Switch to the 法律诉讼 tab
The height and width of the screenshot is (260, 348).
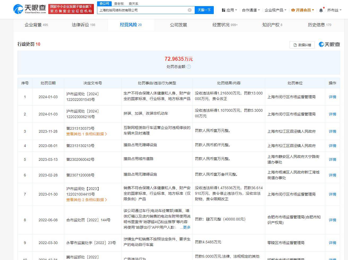coord(84,25)
